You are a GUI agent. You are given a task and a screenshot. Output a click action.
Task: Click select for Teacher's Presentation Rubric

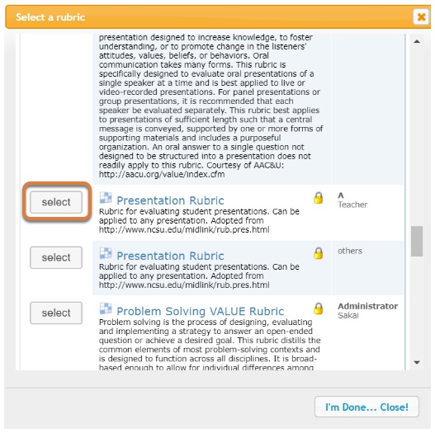56,202
